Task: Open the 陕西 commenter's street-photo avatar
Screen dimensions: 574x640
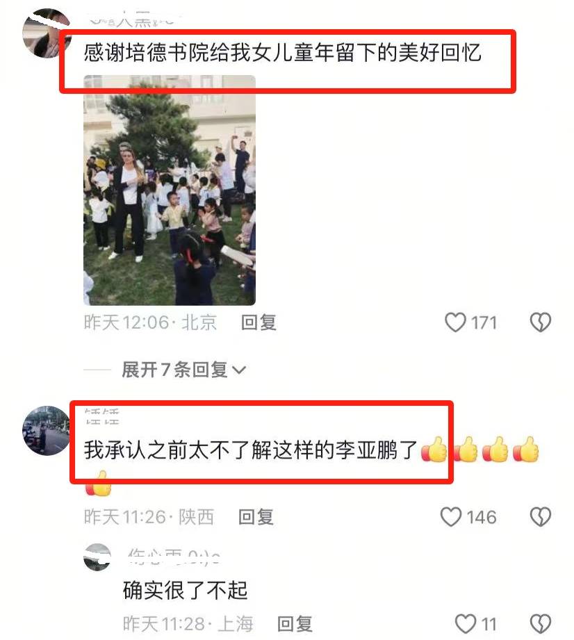Action: [47, 431]
